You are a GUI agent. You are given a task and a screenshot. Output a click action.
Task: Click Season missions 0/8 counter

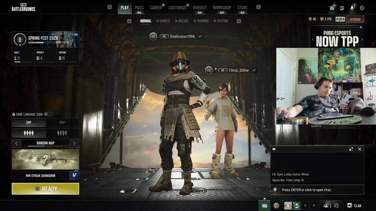pyautogui.click(x=62, y=58)
